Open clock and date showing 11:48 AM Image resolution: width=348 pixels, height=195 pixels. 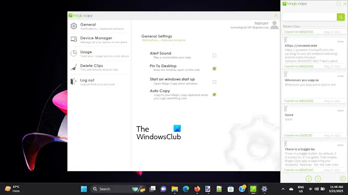[336, 189]
